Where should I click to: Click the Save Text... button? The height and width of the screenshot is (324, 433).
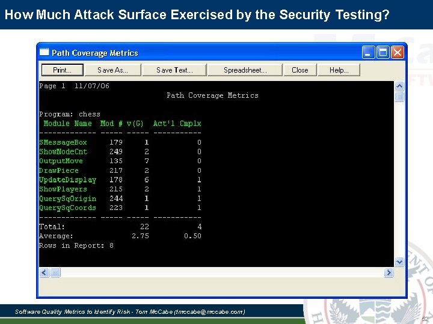[x=174, y=70]
